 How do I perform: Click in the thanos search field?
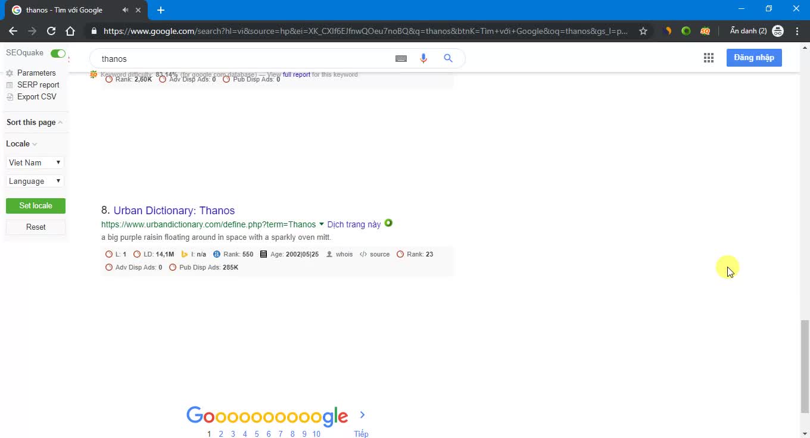[x=244, y=58]
